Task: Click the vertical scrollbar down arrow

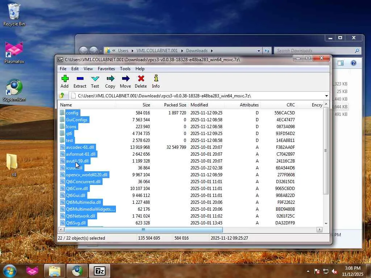Action: (x=326, y=223)
